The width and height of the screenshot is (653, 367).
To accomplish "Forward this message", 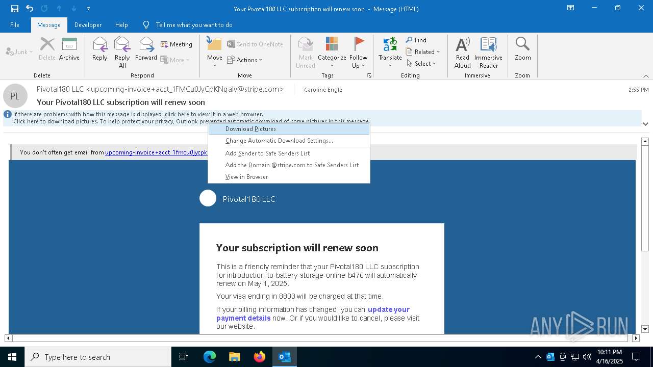I will pyautogui.click(x=146, y=49).
